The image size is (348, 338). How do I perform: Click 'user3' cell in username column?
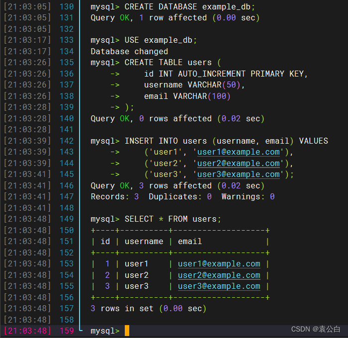[136, 286]
